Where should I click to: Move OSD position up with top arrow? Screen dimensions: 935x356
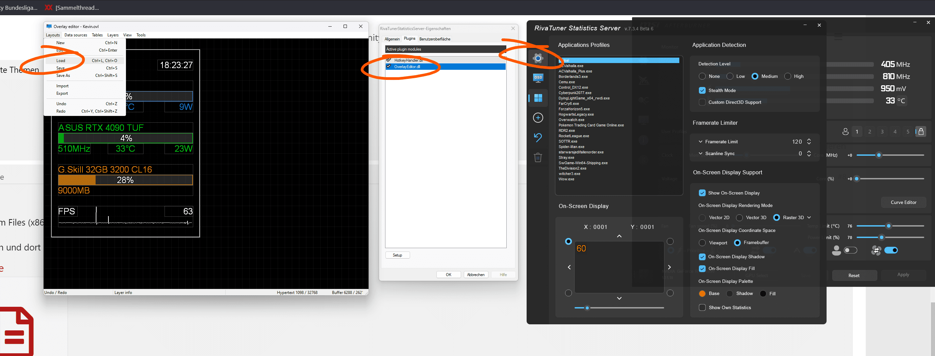click(619, 236)
